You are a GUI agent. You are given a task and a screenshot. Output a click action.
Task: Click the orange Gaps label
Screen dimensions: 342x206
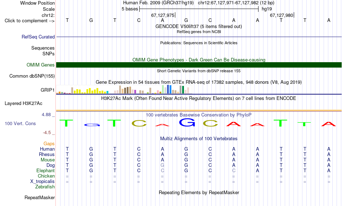tap(49, 144)
